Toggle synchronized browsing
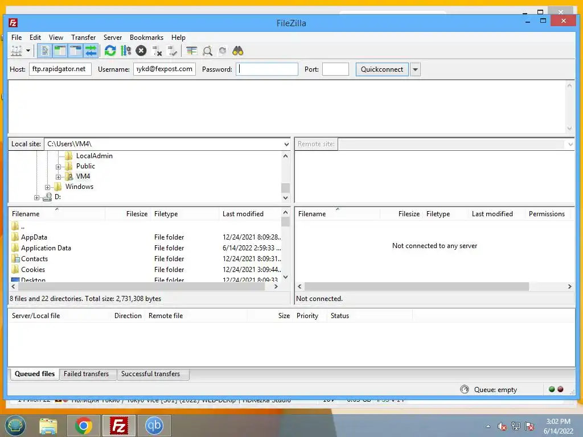The width and height of the screenshot is (583, 437). [x=223, y=51]
